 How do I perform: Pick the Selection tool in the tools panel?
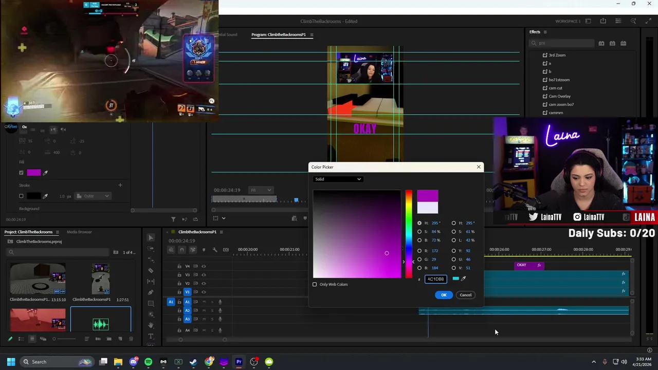tap(151, 237)
